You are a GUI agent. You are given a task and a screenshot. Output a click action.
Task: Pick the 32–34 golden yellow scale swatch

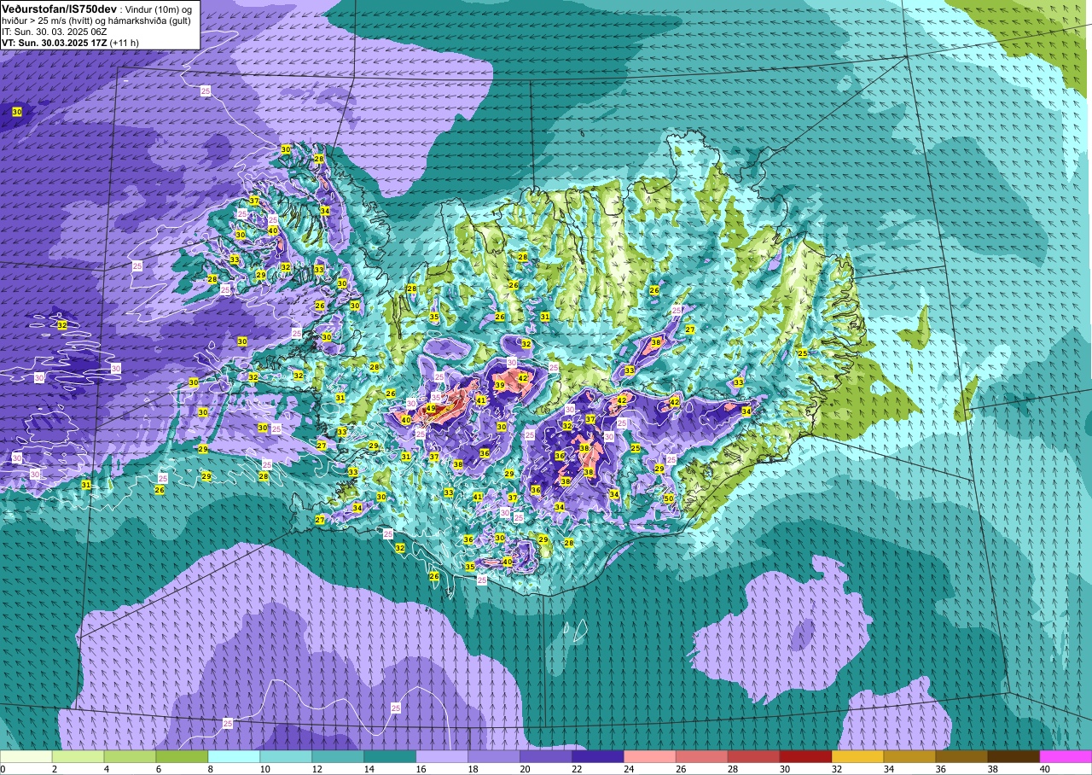[857, 756]
